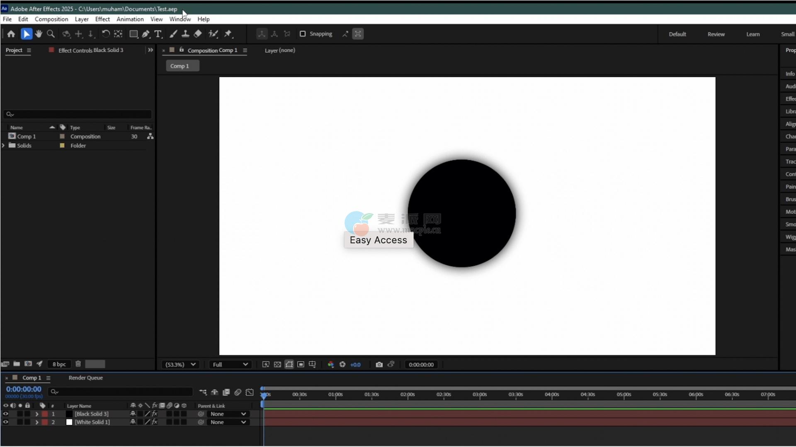Select the Zoom magnifier tool
The image size is (796, 447).
point(51,34)
